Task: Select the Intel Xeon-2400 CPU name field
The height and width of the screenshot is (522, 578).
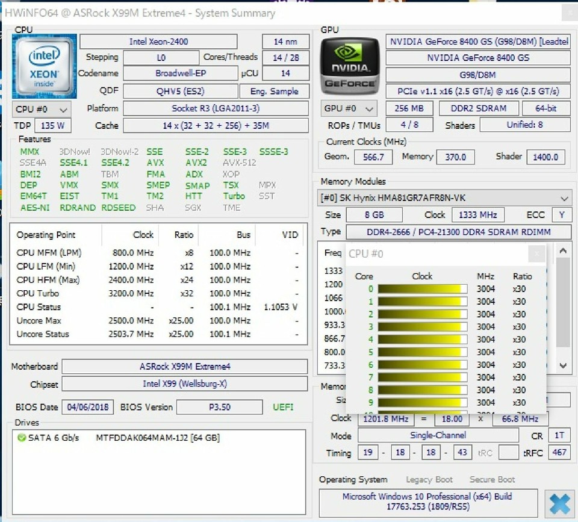Action: click(158, 42)
